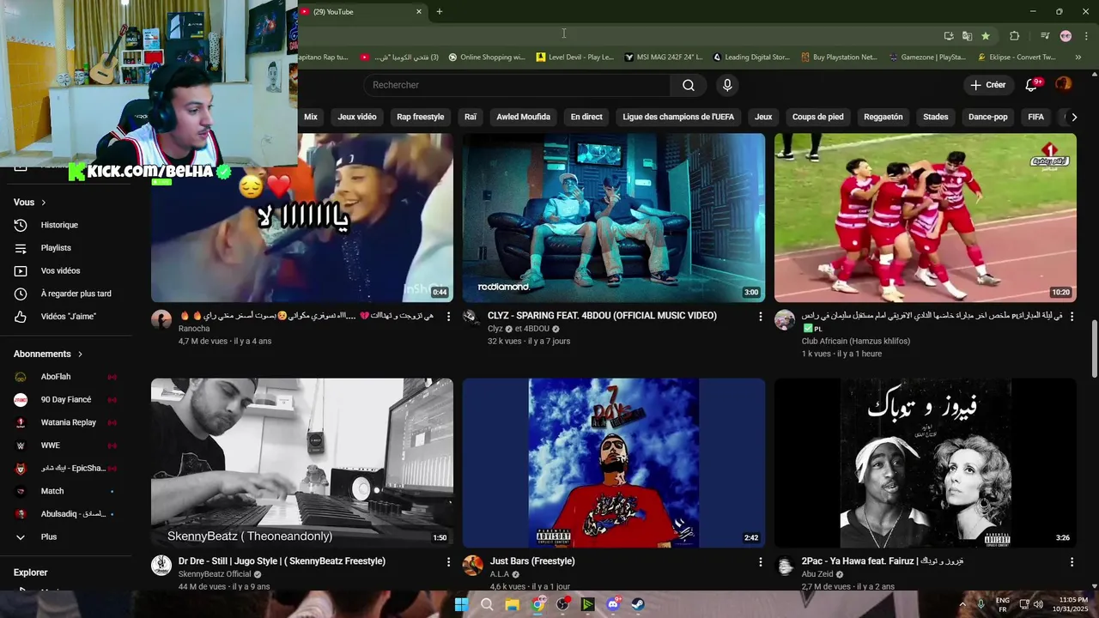Screen dimensions: 1099x618
Task: Open the ENG FR language switcher
Action: pyautogui.click(x=1003, y=604)
